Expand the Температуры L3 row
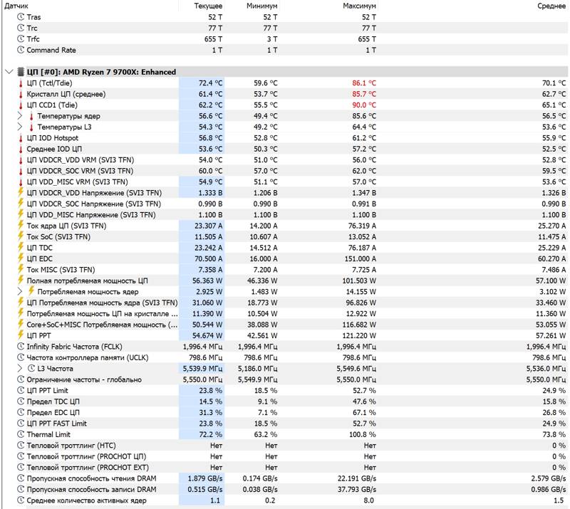This screenshot has width=570, height=509. coord(20,127)
